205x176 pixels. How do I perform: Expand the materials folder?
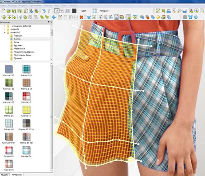[5, 29]
